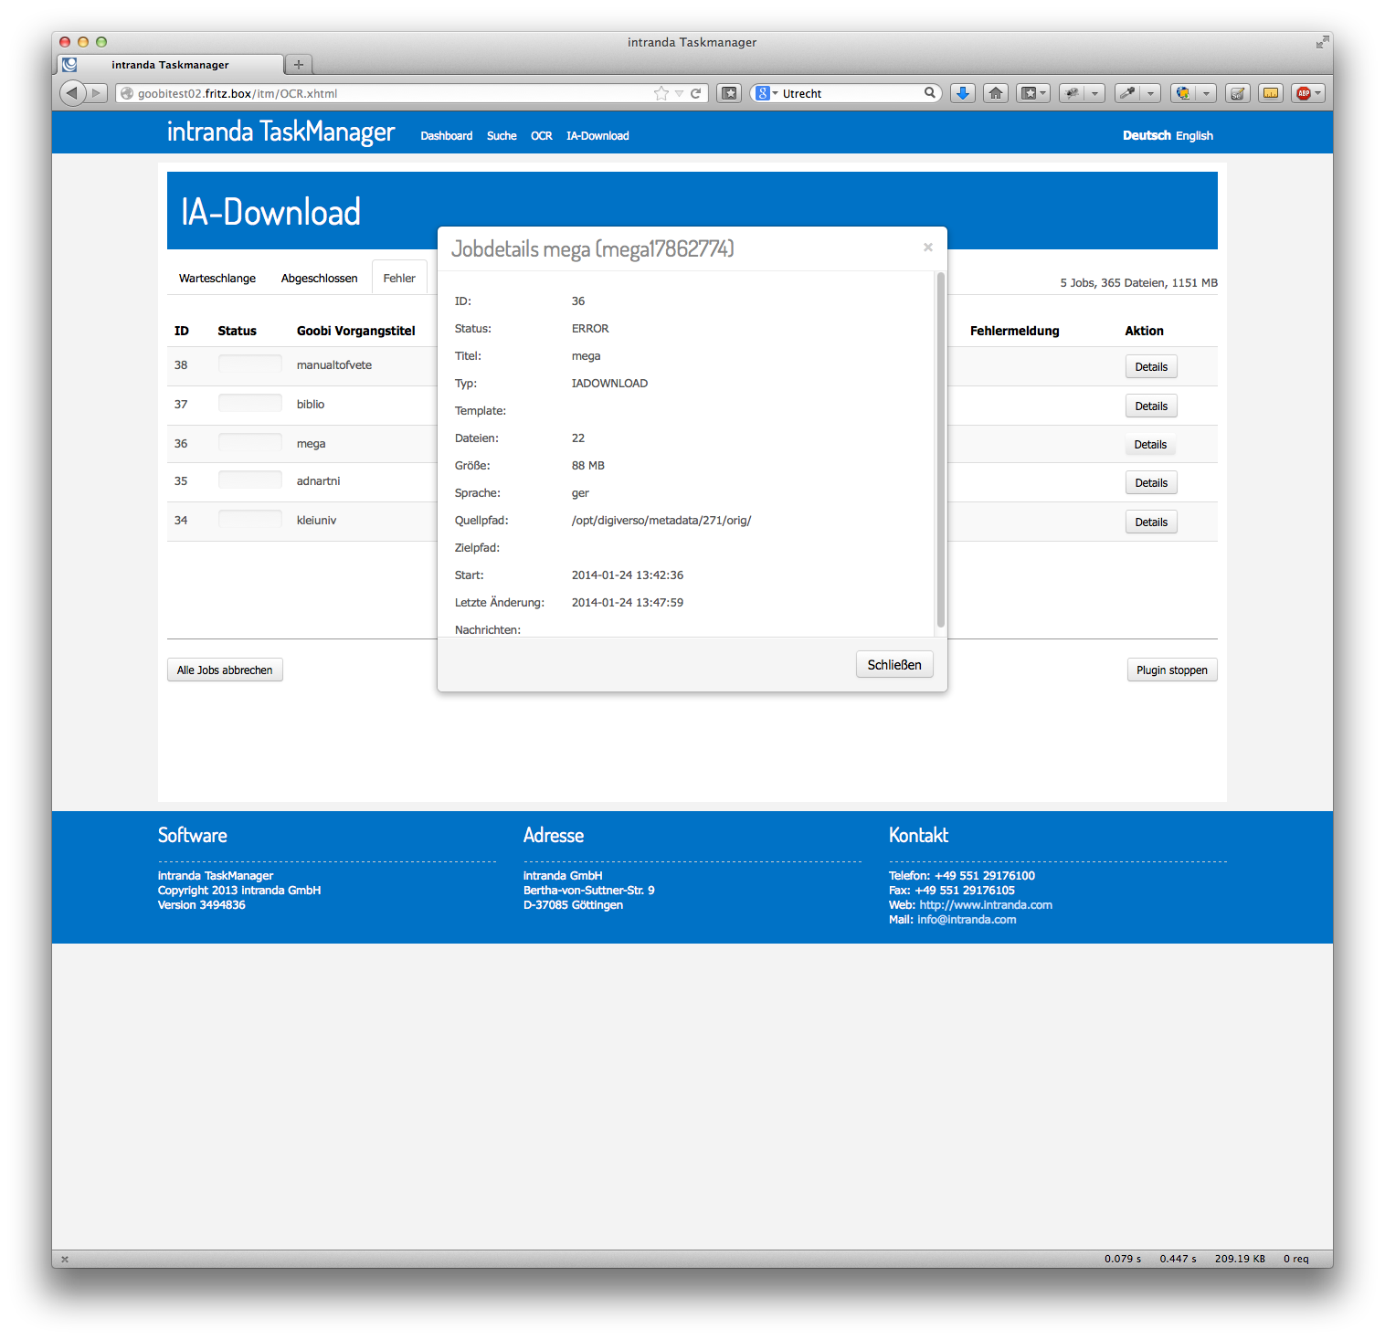Click the Start time 2014-01-24 13:42:36

(628, 575)
